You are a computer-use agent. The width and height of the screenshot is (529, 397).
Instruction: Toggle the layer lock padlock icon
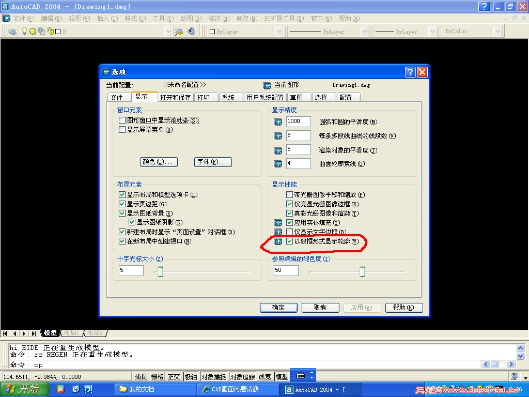(50, 31)
